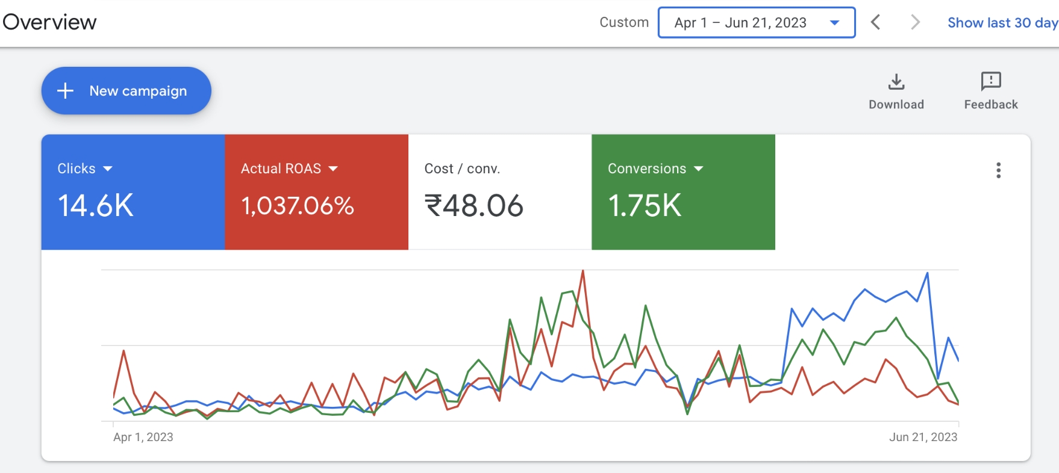Image resolution: width=1059 pixels, height=473 pixels.
Task: Click the Overview page heading
Action: 49,22
